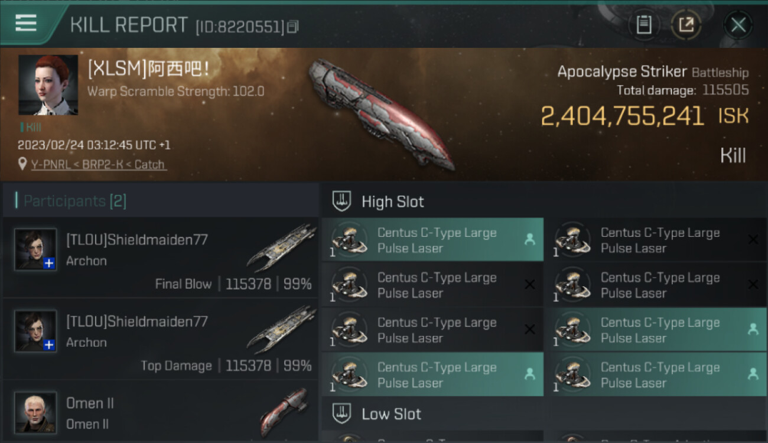
Task: View the Omen II ship icon
Action: (284, 411)
